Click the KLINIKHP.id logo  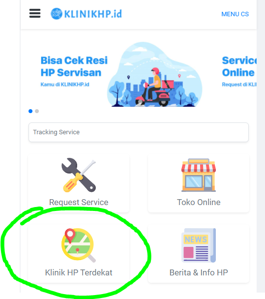86,14
